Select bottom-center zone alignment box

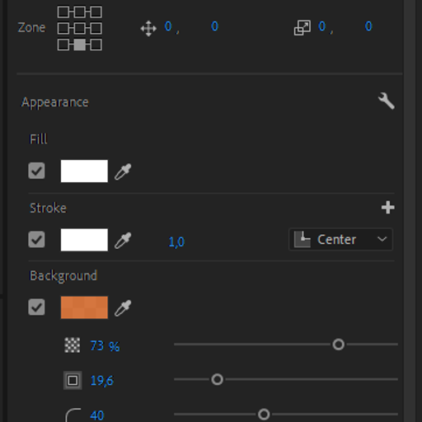80,45
